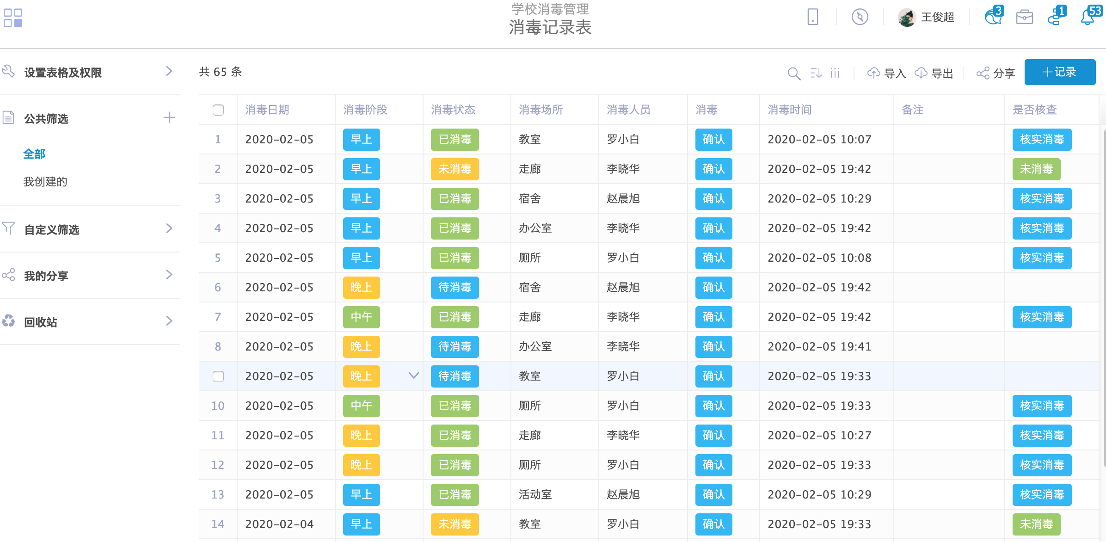This screenshot has width=1106, height=542.
Task: Click the 十记录 add button
Action: [x=1059, y=72]
